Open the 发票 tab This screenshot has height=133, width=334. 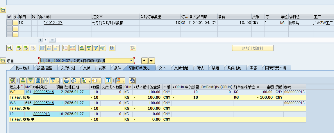(102, 68)
